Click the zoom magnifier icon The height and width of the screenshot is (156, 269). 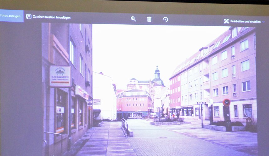[x=133, y=19]
